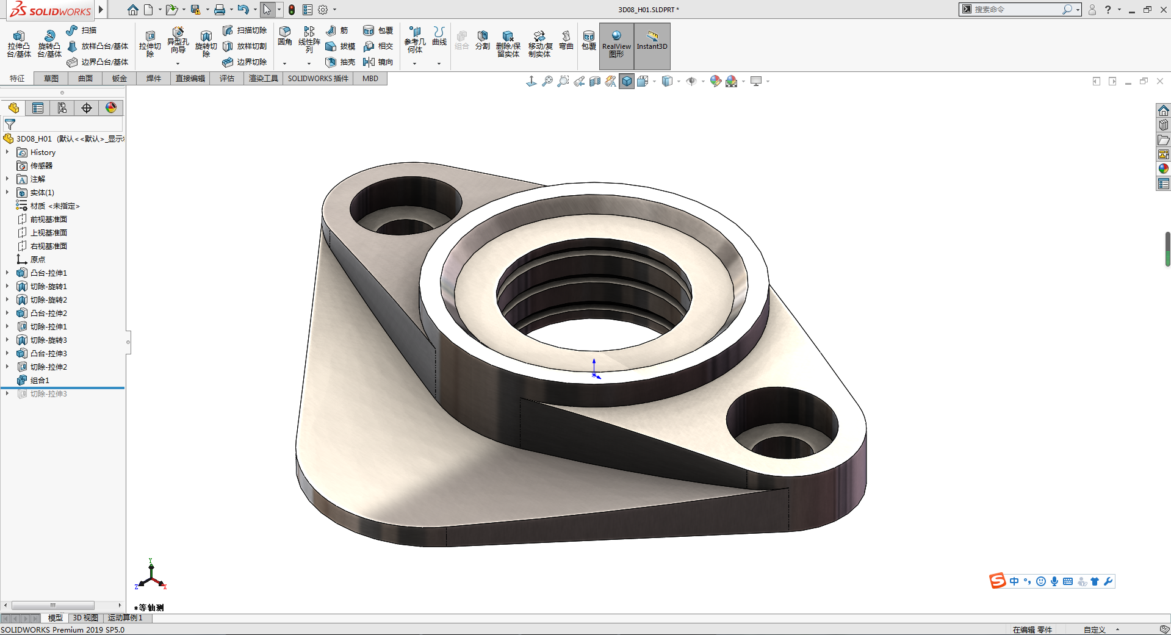Image resolution: width=1171 pixels, height=635 pixels.
Task: Click the Intersect (相交) tool
Action: (378, 46)
